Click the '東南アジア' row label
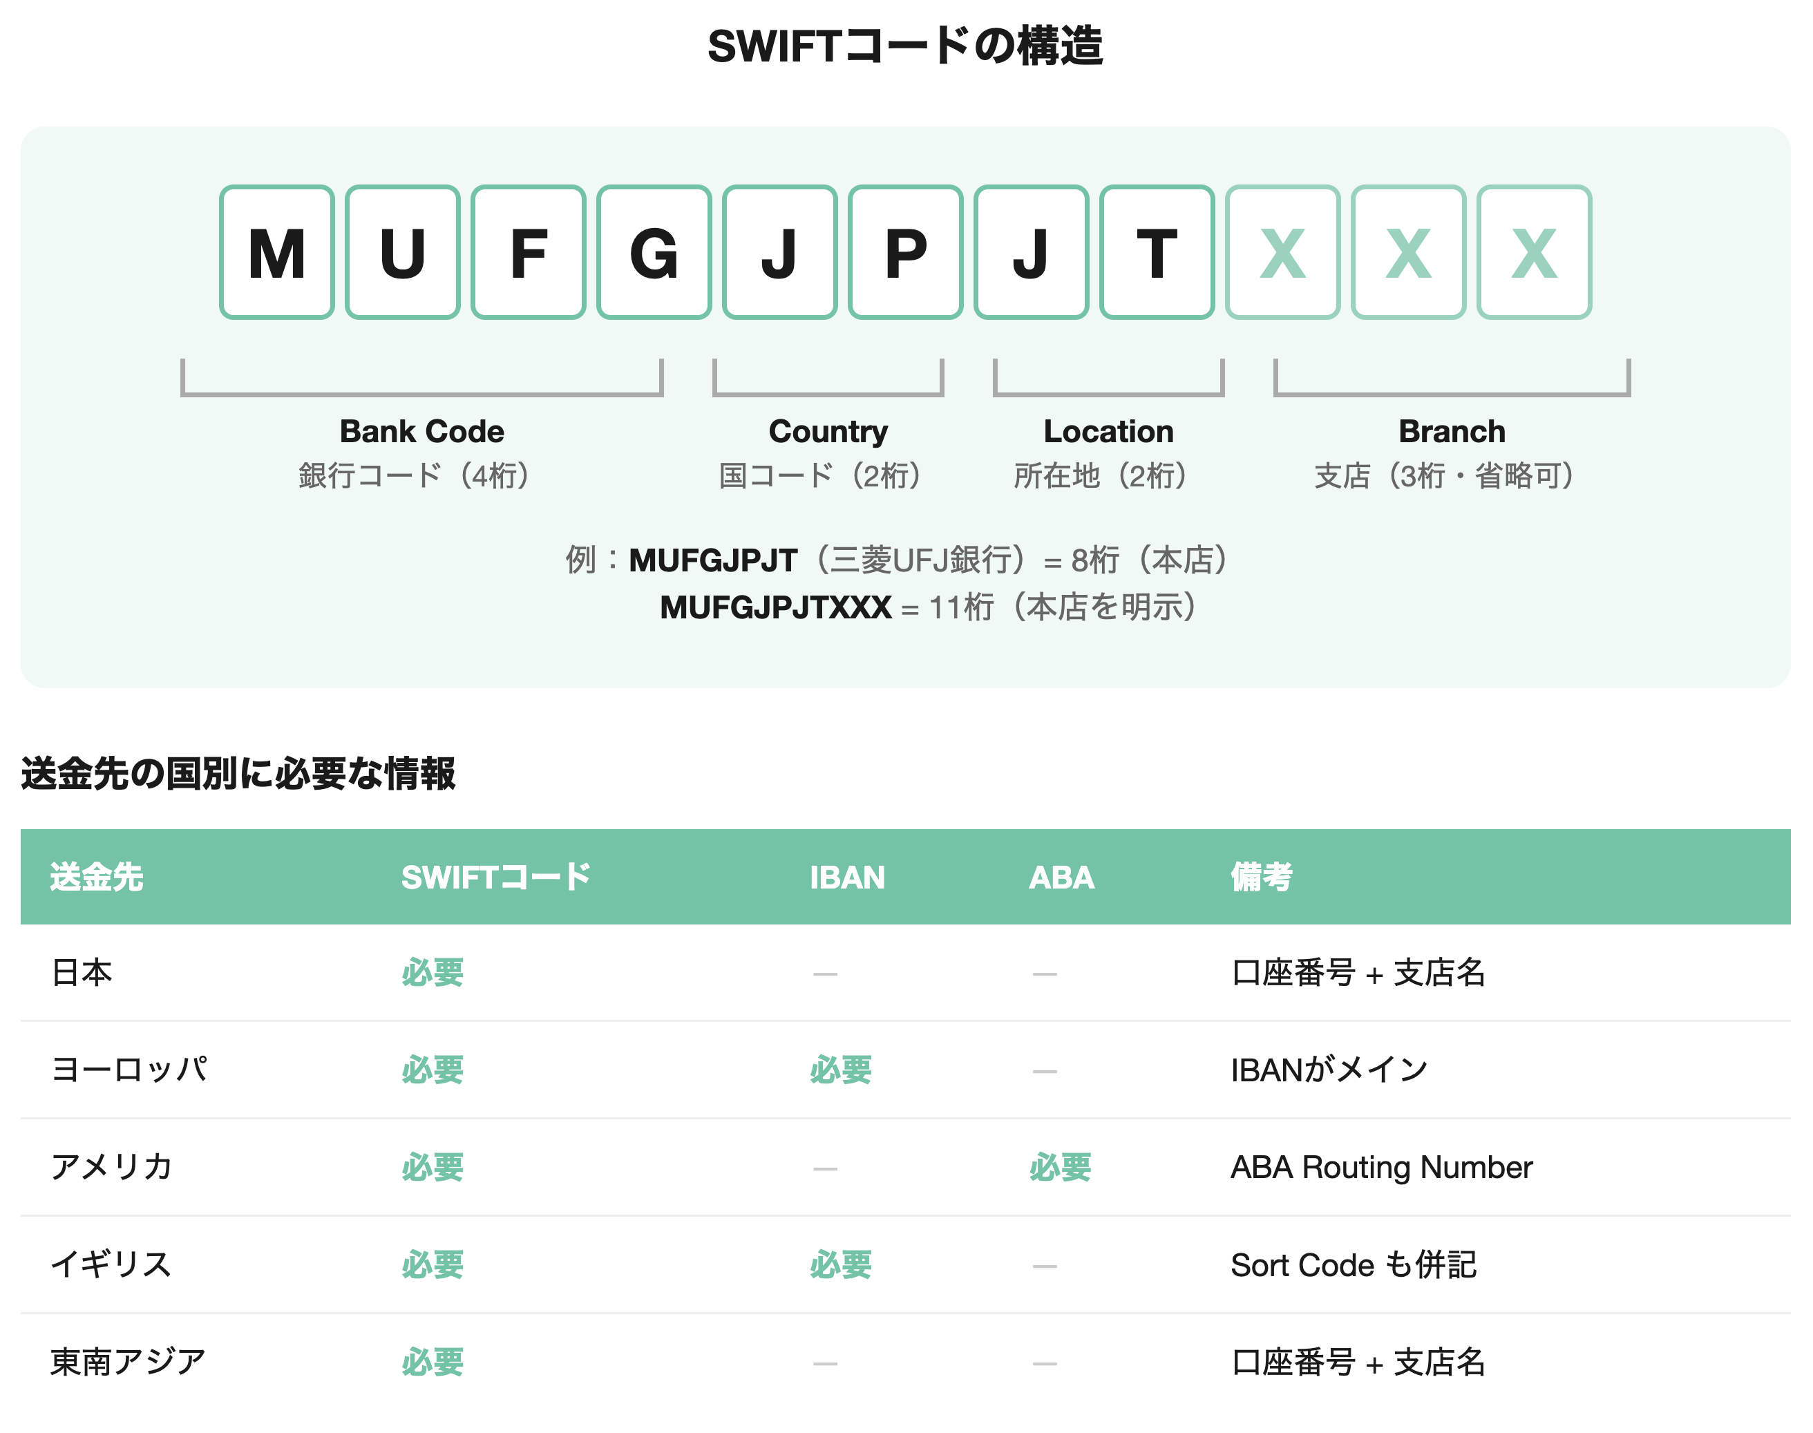This screenshot has width=1813, height=1433. tap(129, 1362)
